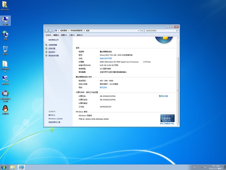Open the WIN7 activation tools folder icon

point(5,64)
